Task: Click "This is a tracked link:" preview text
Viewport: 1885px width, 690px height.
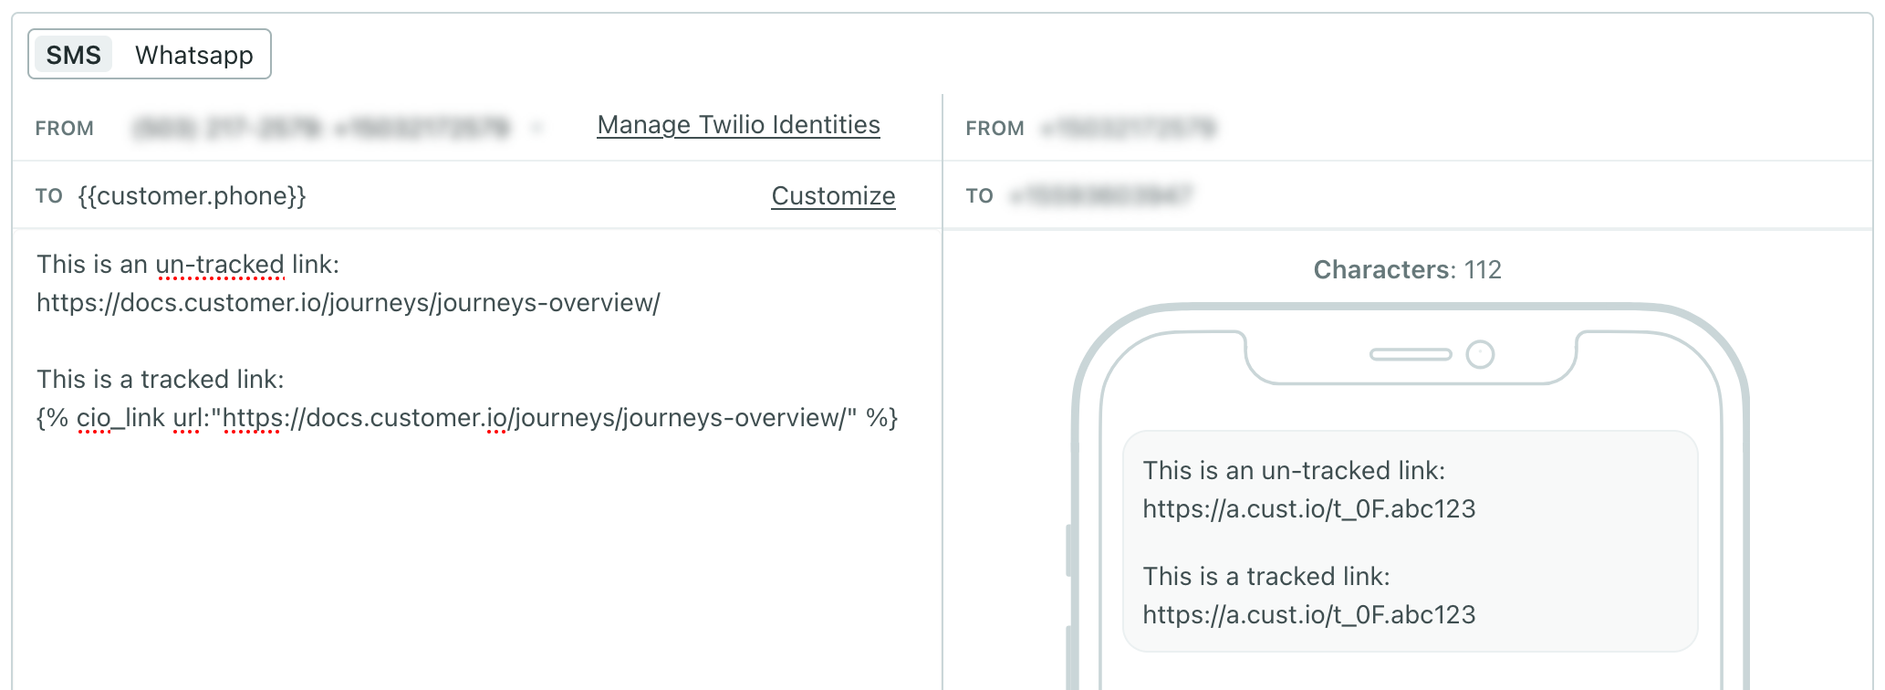Action: [1266, 577]
